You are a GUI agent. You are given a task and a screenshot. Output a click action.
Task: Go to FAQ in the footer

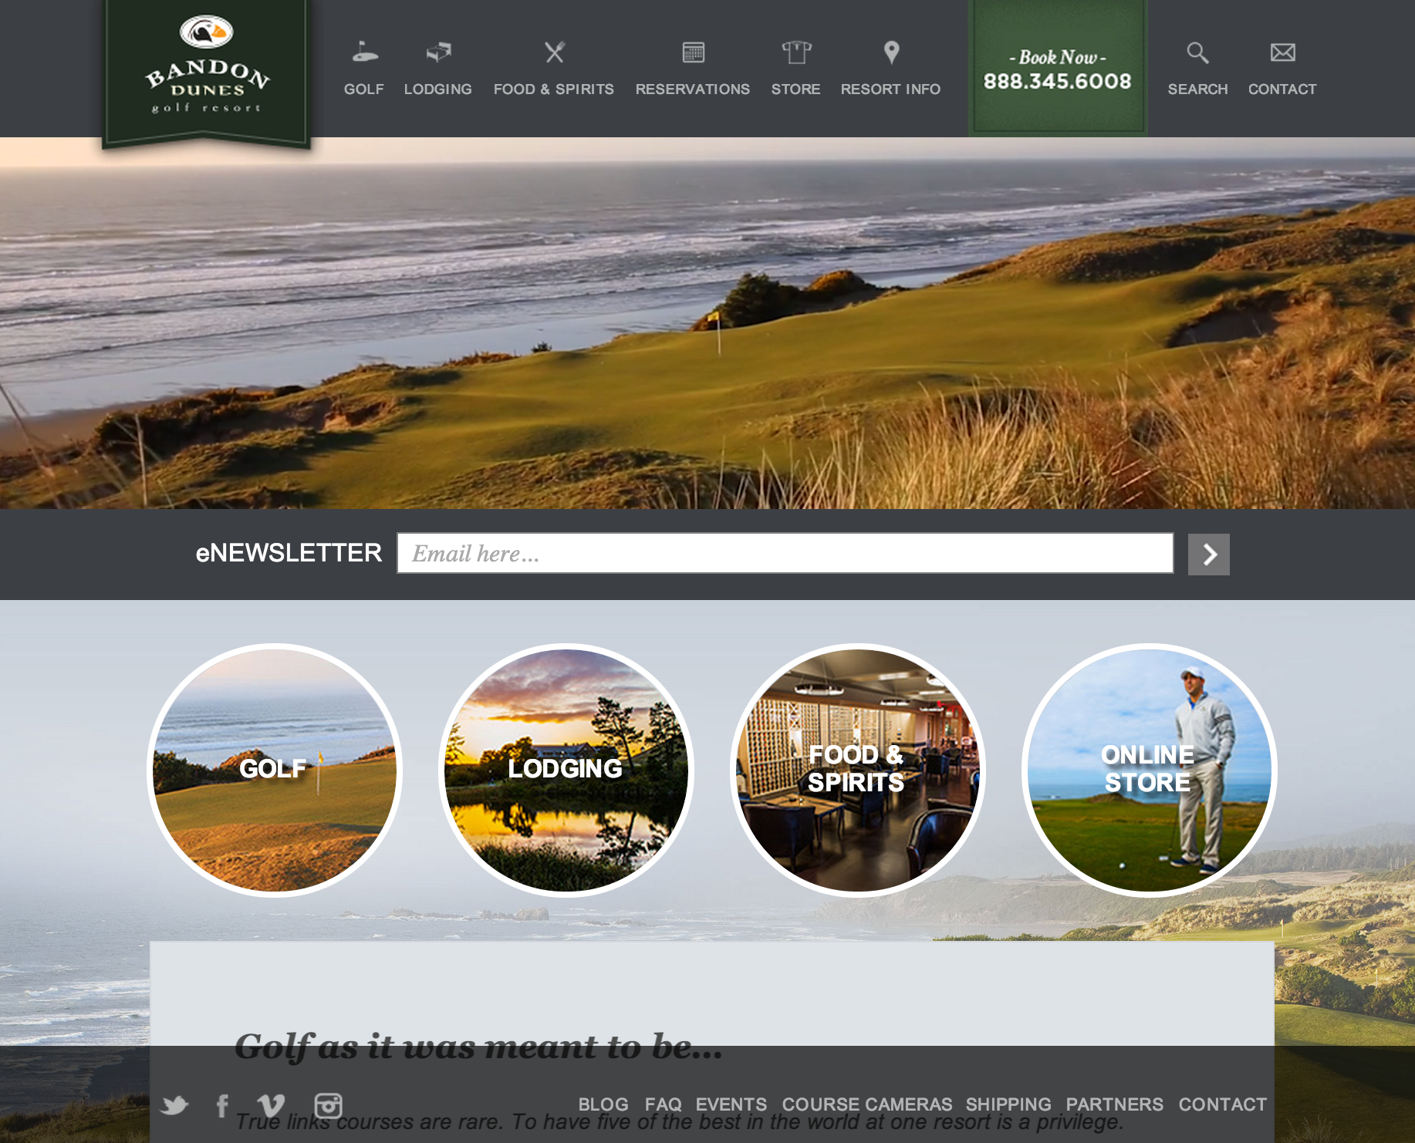click(x=663, y=1104)
